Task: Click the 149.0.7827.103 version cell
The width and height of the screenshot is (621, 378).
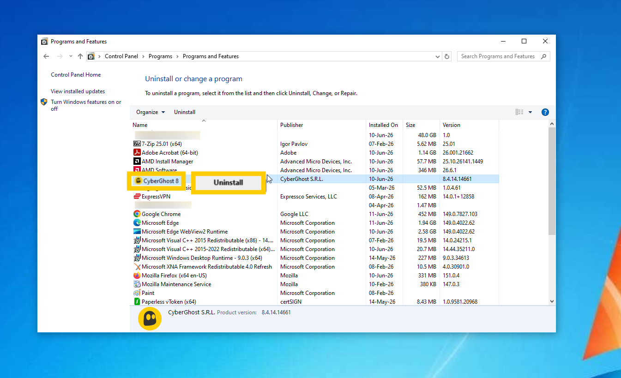Action: [460, 214]
